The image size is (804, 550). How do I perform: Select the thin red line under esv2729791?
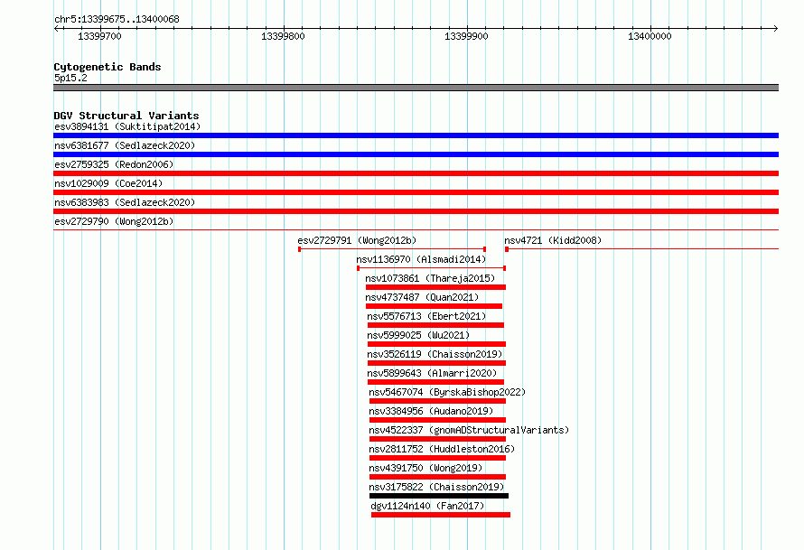pyautogui.click(x=392, y=249)
